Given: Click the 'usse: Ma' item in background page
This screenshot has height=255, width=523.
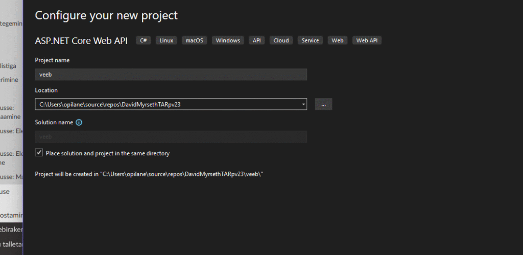Looking at the screenshot, I should point(11,177).
